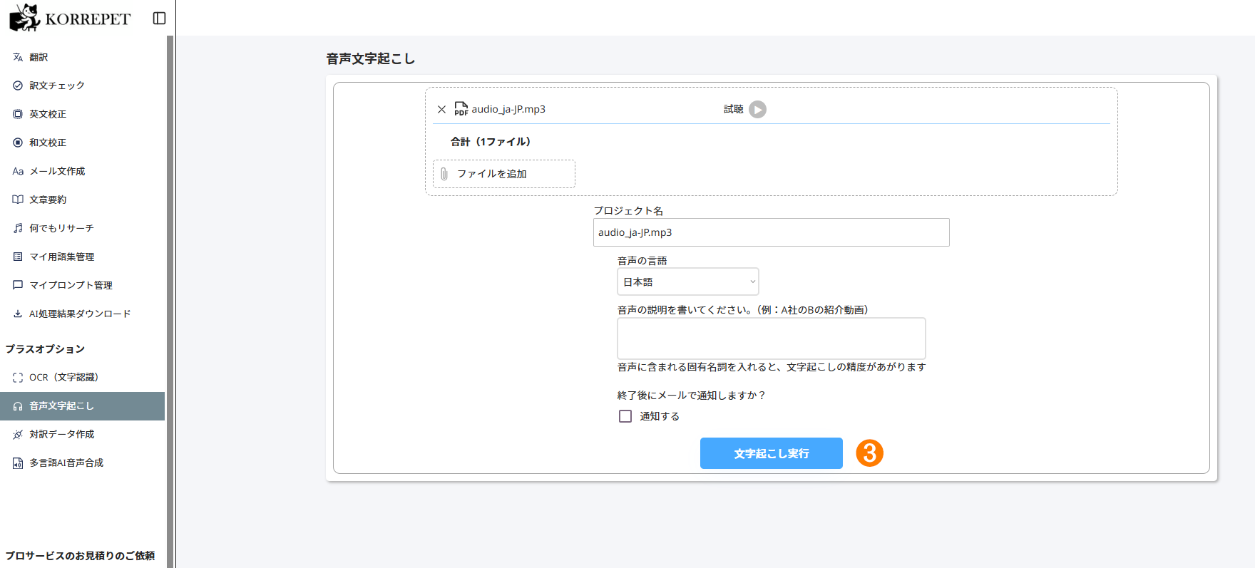1255x568 pixels.
Task: Select OCR（文字認識） option
Action: [x=82, y=378]
